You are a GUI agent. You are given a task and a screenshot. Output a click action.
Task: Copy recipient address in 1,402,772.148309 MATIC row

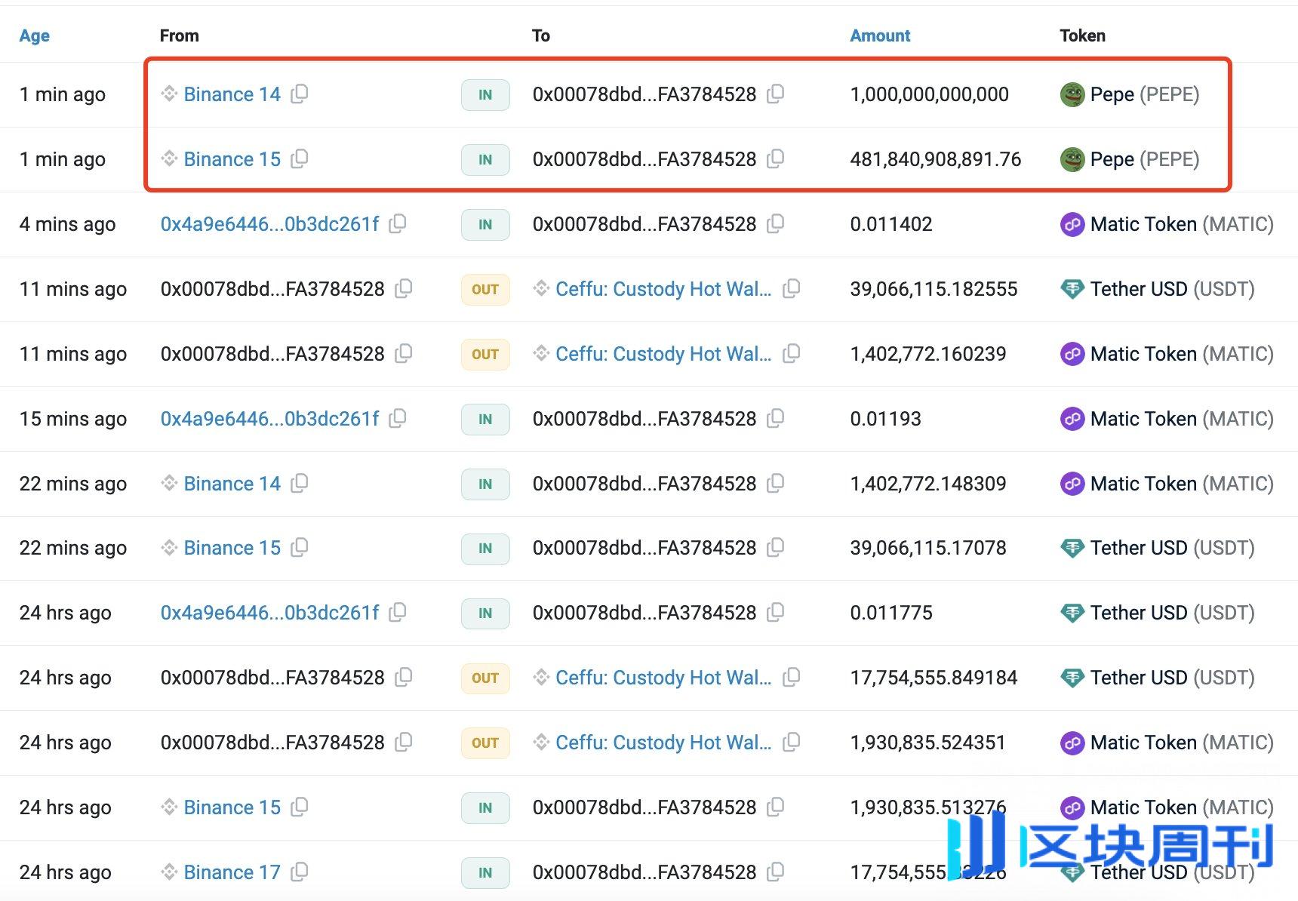[776, 484]
